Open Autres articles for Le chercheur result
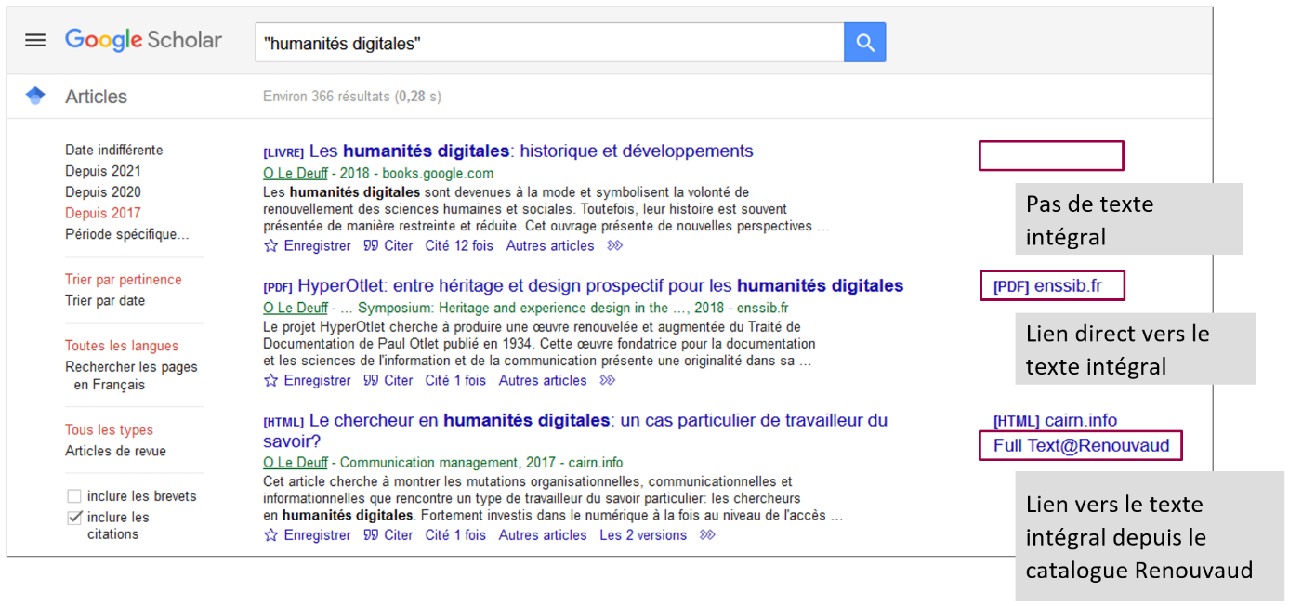Screen dimensions: 1289x605 543,535
